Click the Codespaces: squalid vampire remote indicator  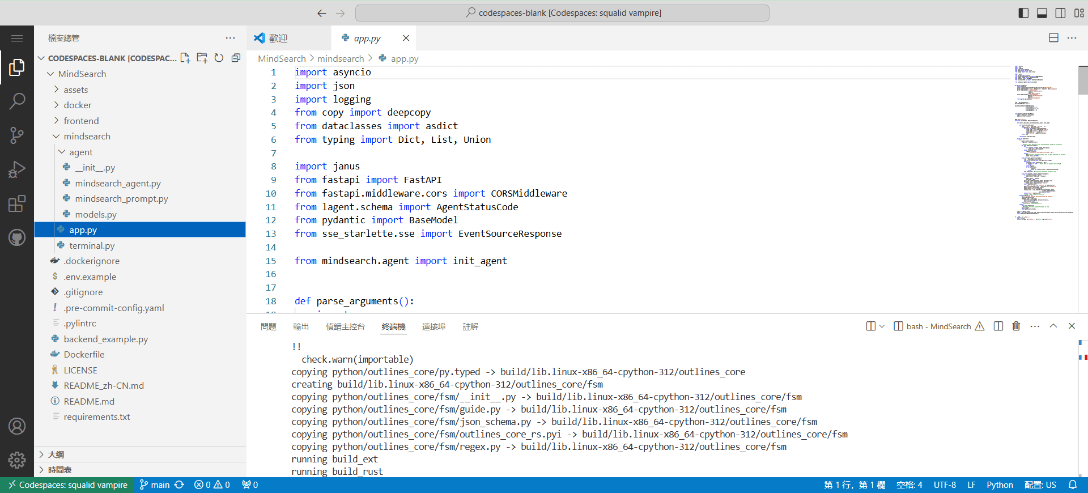click(67, 485)
